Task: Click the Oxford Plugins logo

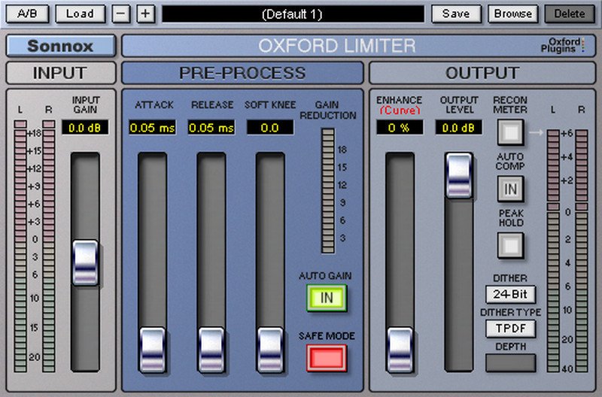Action: (563, 46)
